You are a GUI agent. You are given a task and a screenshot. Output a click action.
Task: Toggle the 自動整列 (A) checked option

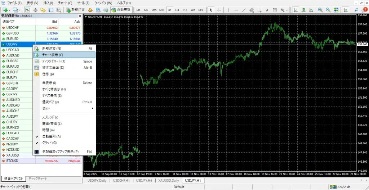pos(52,136)
